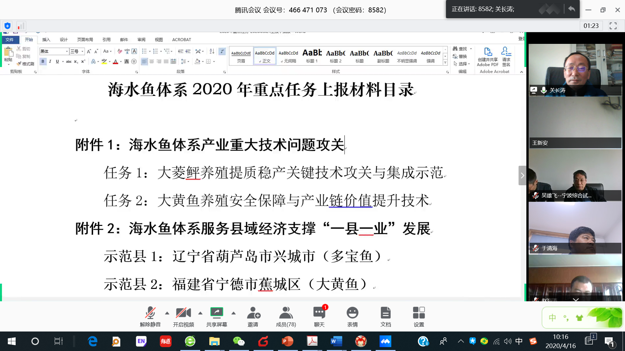
Task: Switch to the 插入 ribbon tab
Action: pos(46,40)
